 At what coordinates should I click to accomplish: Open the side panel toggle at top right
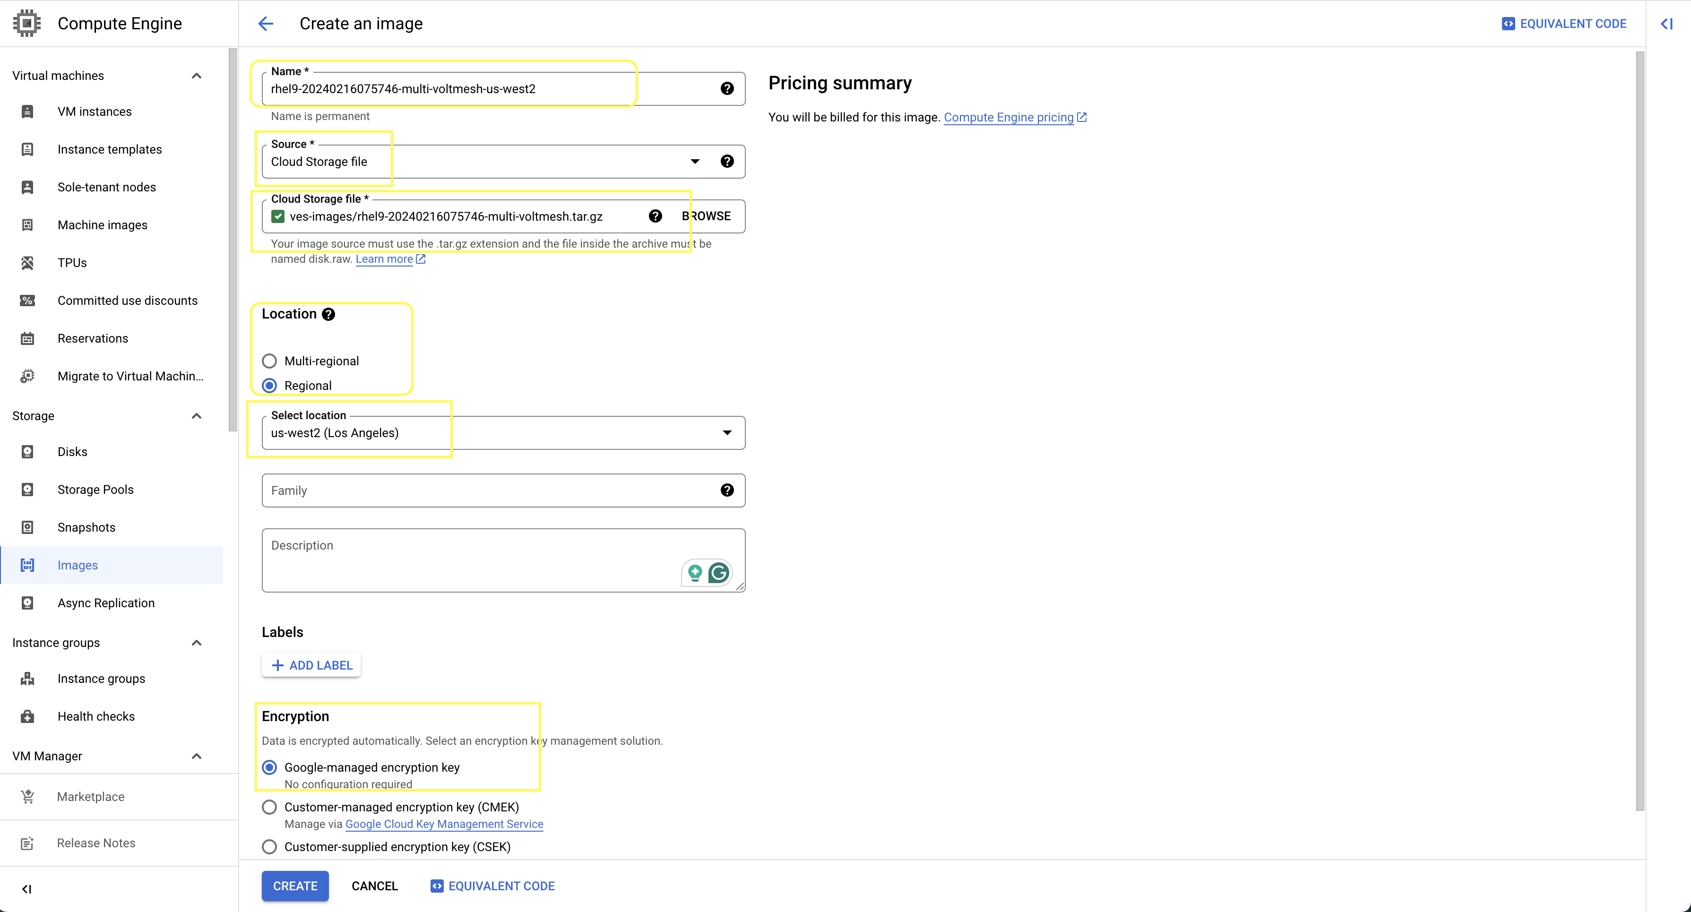(x=1667, y=24)
